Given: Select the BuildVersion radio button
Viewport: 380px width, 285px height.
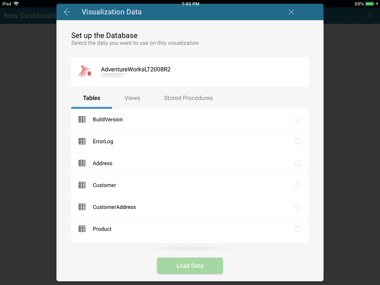Looking at the screenshot, I should [x=298, y=119].
